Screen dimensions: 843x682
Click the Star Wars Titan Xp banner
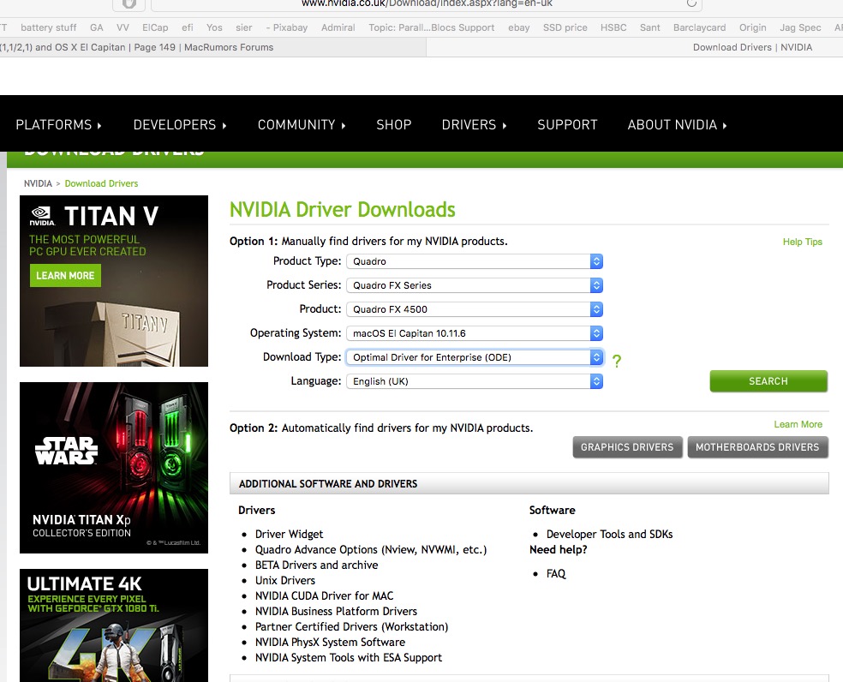pos(114,468)
